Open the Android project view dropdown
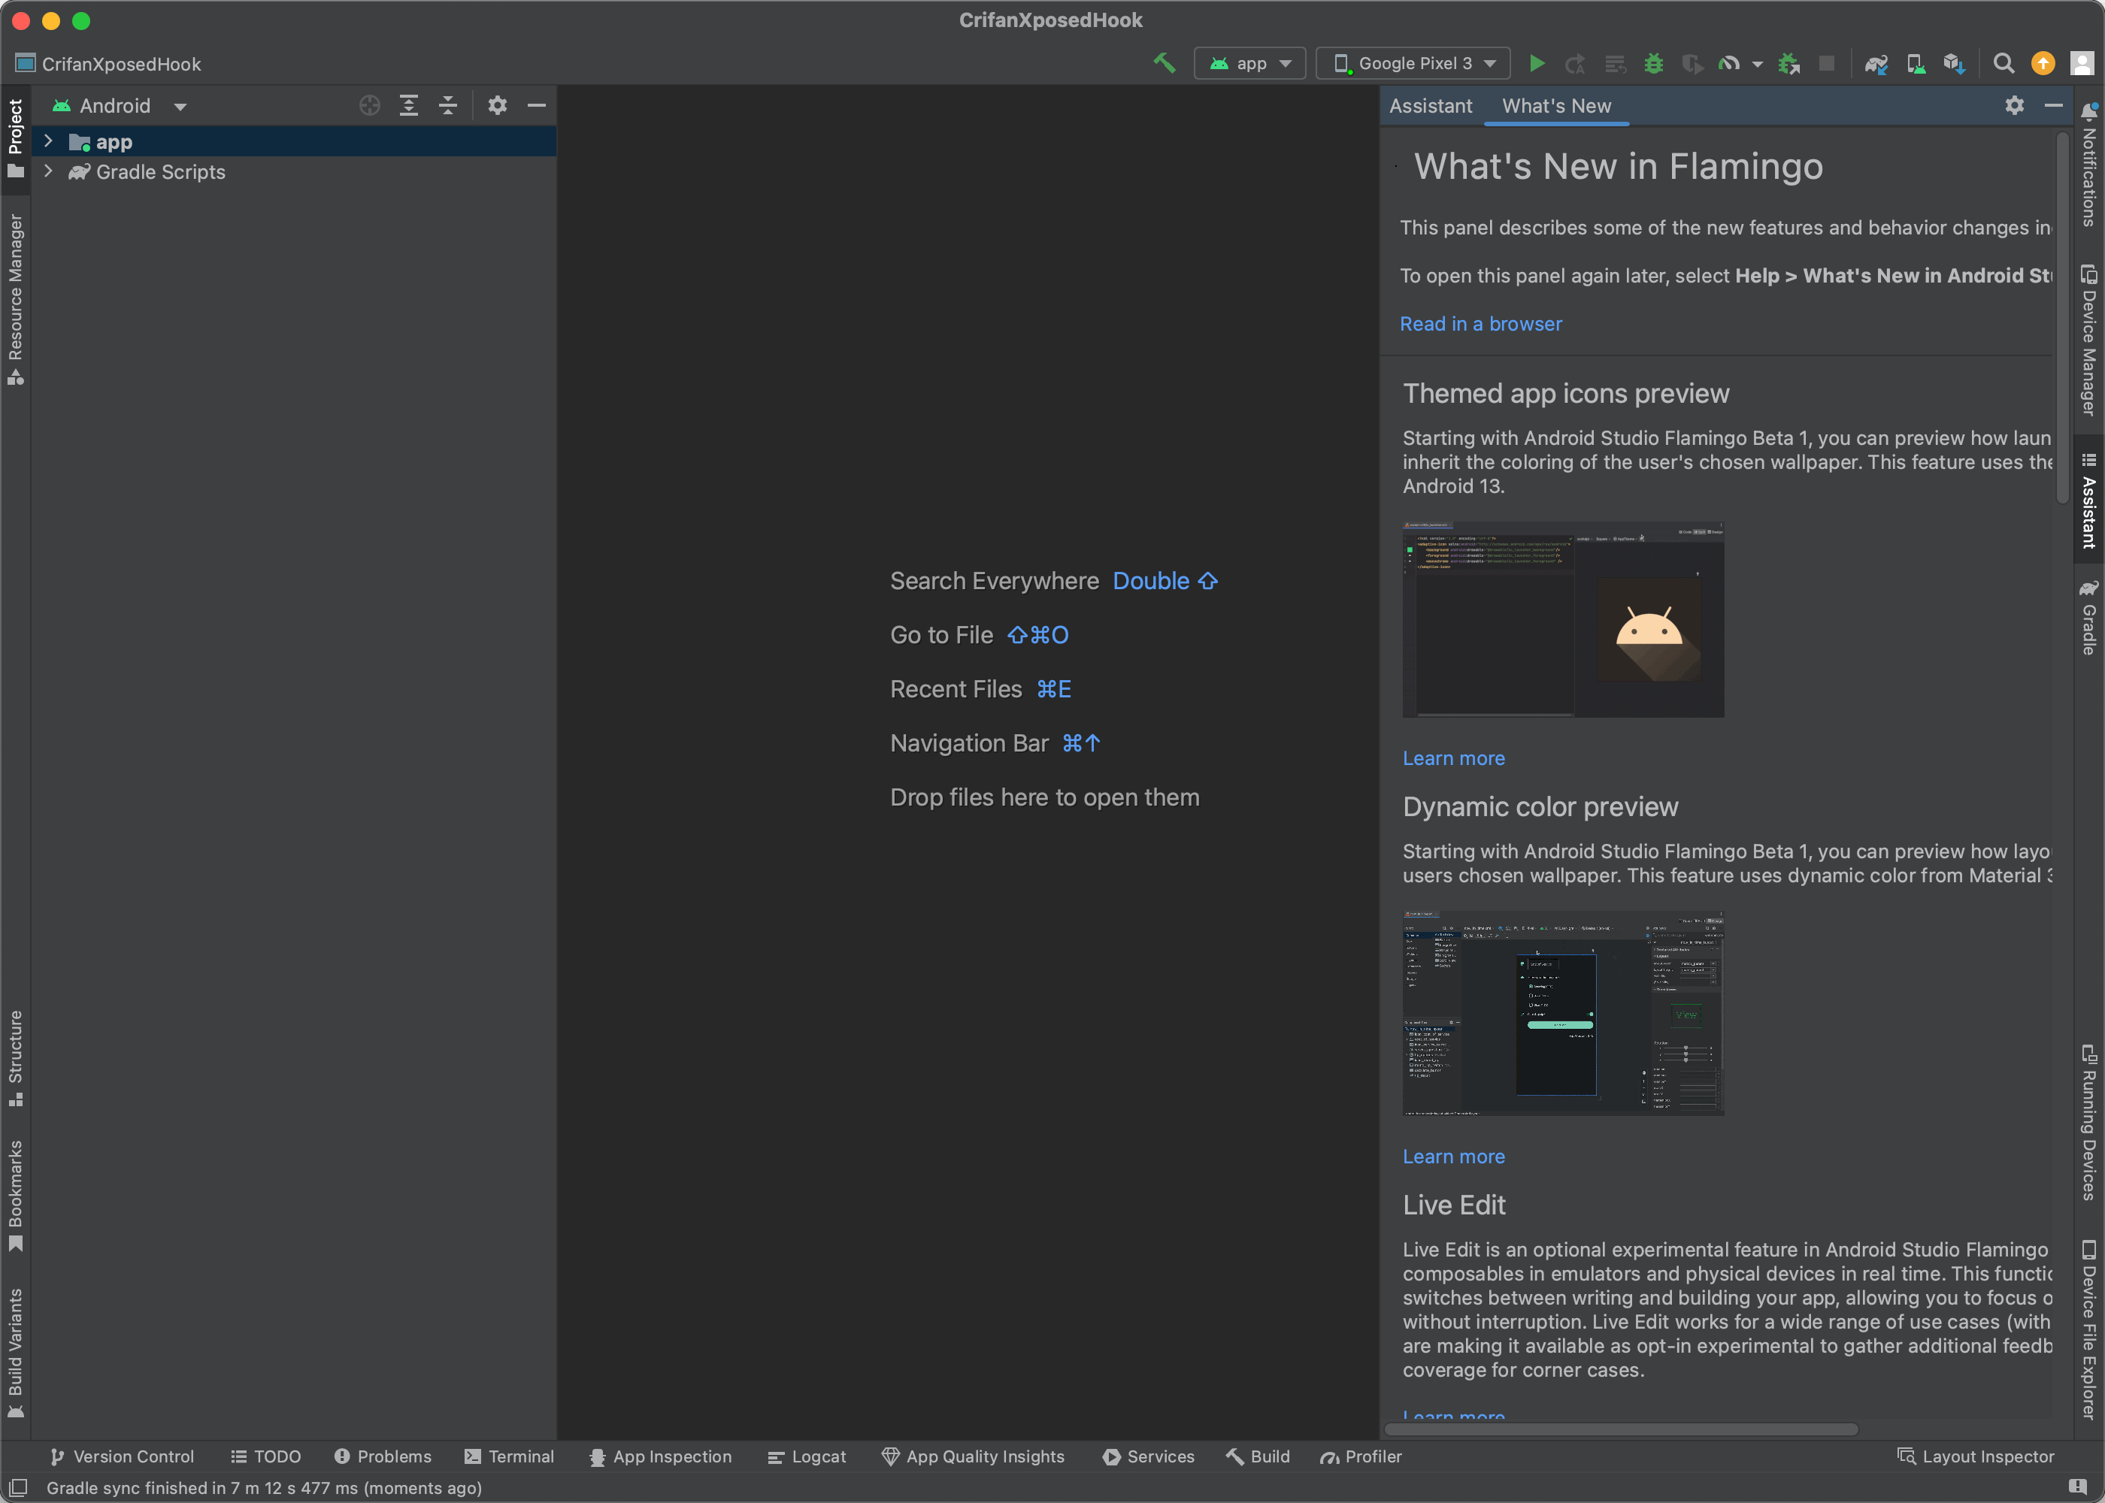This screenshot has width=2105, height=1503. click(120, 105)
